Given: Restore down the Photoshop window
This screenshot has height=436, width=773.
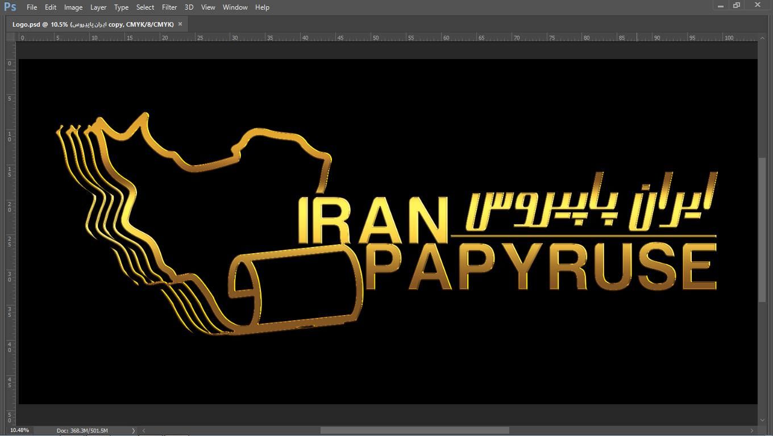Looking at the screenshot, I should click(737, 5).
